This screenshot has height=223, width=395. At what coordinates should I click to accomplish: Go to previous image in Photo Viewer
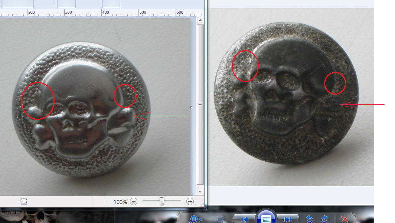click(244, 219)
